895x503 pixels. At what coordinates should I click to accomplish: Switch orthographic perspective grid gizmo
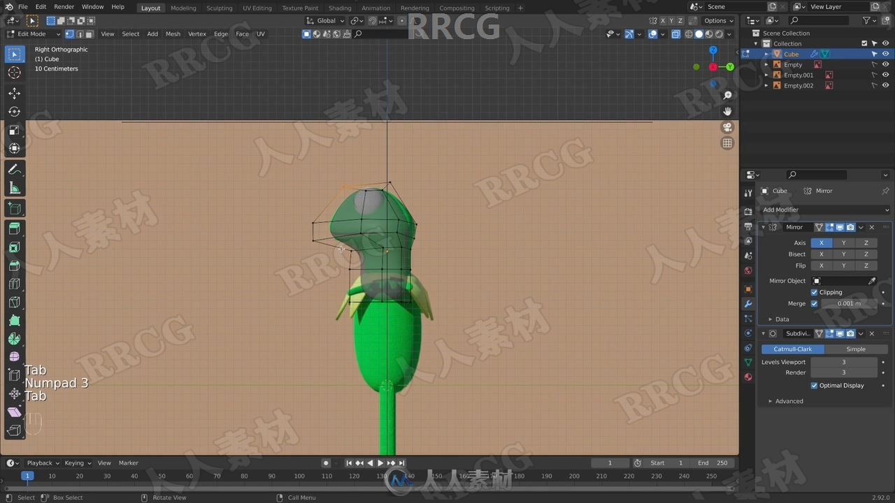tap(727, 143)
